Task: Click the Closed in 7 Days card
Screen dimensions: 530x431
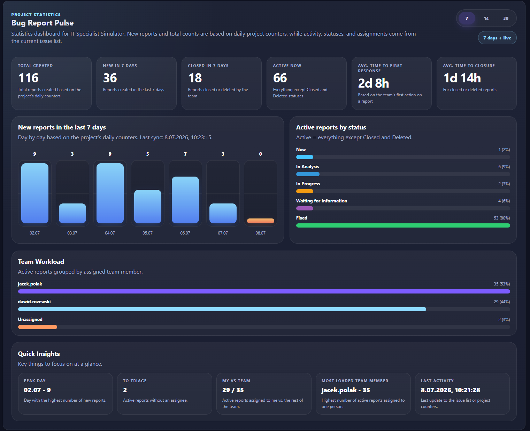Action: (x=222, y=83)
